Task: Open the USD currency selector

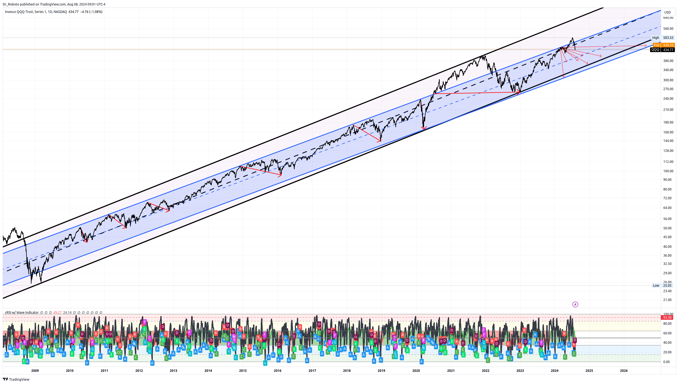Action: (x=667, y=12)
